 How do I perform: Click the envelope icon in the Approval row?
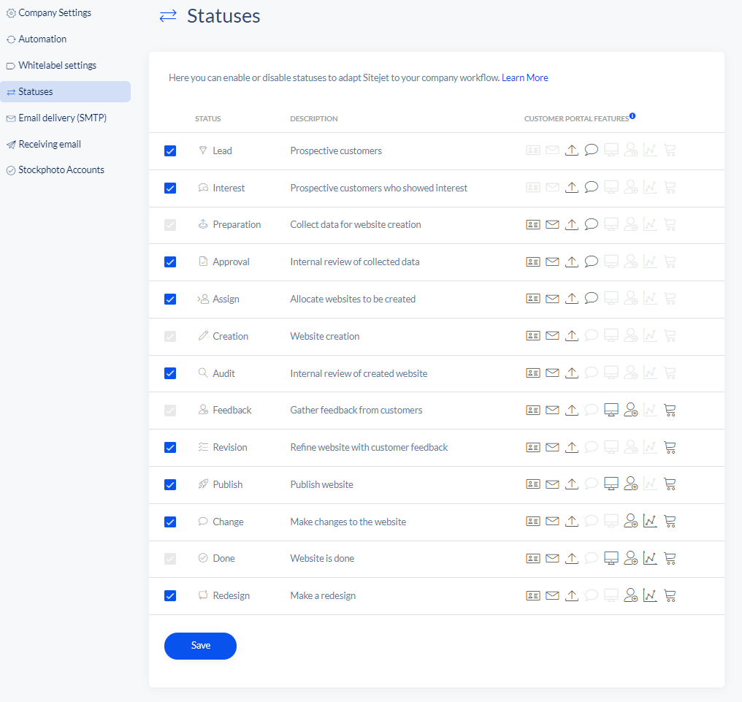point(552,262)
